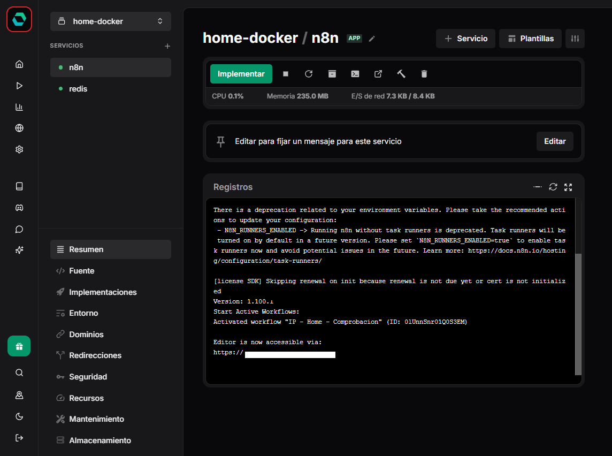612x456 pixels.
Task: Open the Discord icon in sidebar
Action: pyautogui.click(x=19, y=208)
